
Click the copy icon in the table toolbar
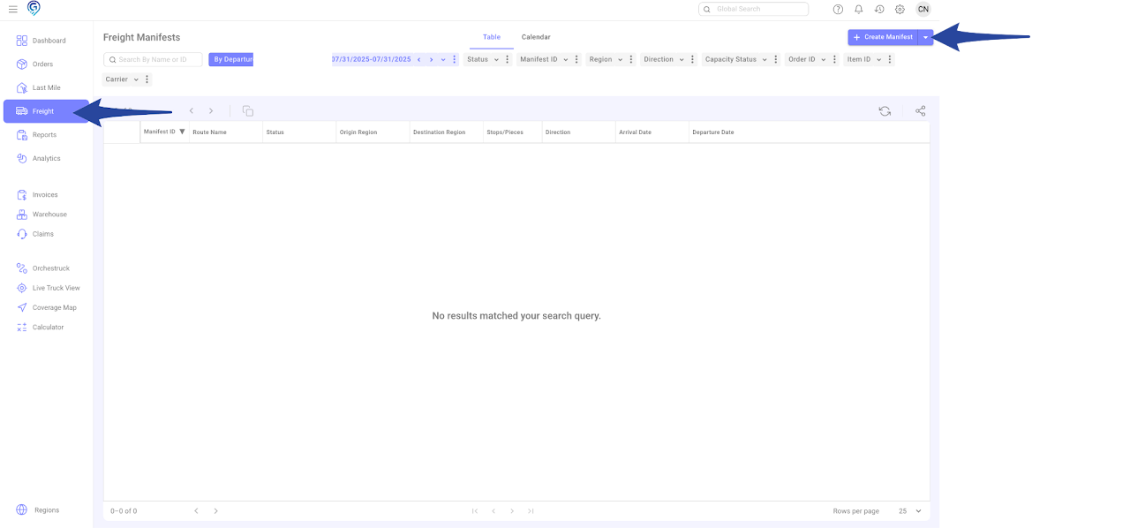(248, 111)
